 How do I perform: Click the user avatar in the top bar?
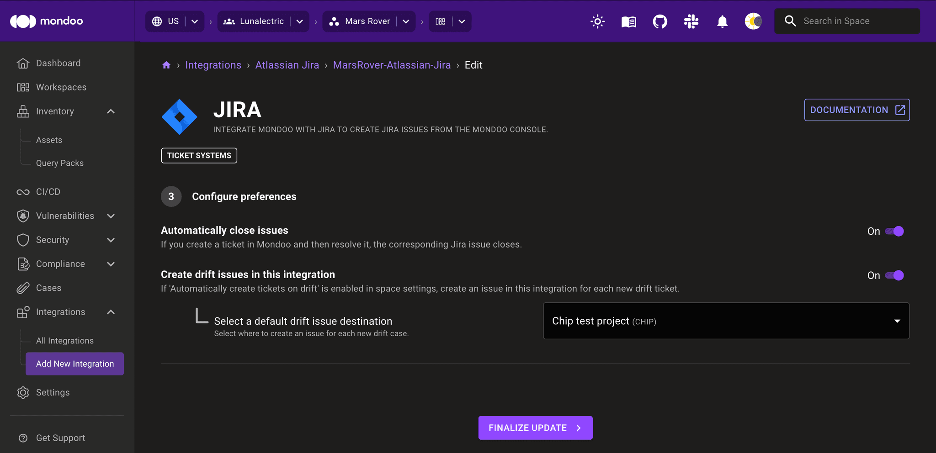click(753, 21)
